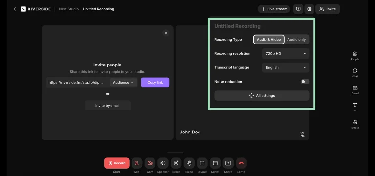Image resolution: width=375 pixels, height=176 pixels.
Task: Open the Media panel
Action: (x=355, y=124)
